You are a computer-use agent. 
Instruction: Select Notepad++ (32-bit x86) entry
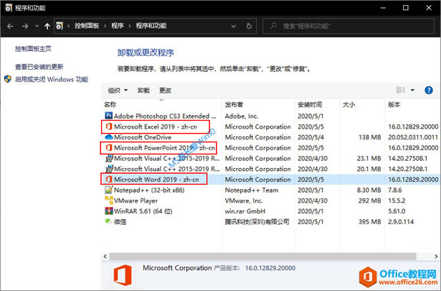(x=149, y=190)
